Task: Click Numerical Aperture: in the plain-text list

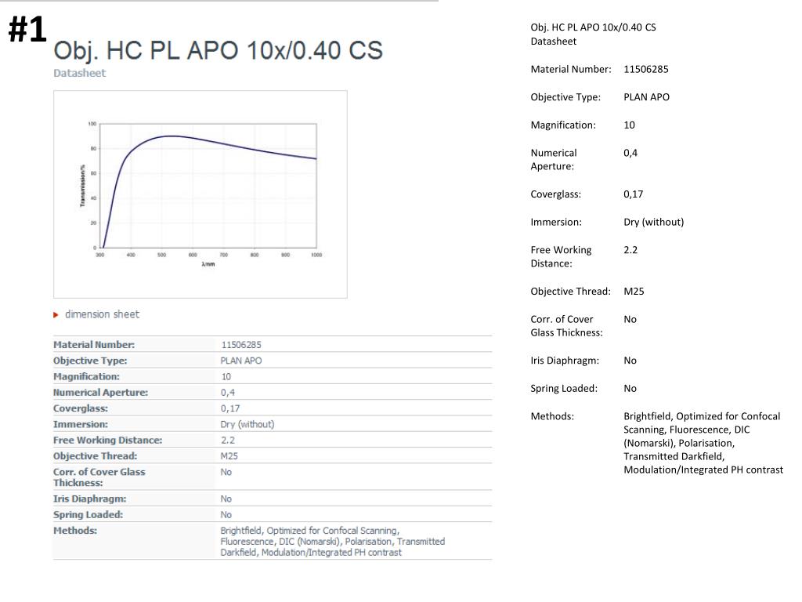Action: coord(554,160)
